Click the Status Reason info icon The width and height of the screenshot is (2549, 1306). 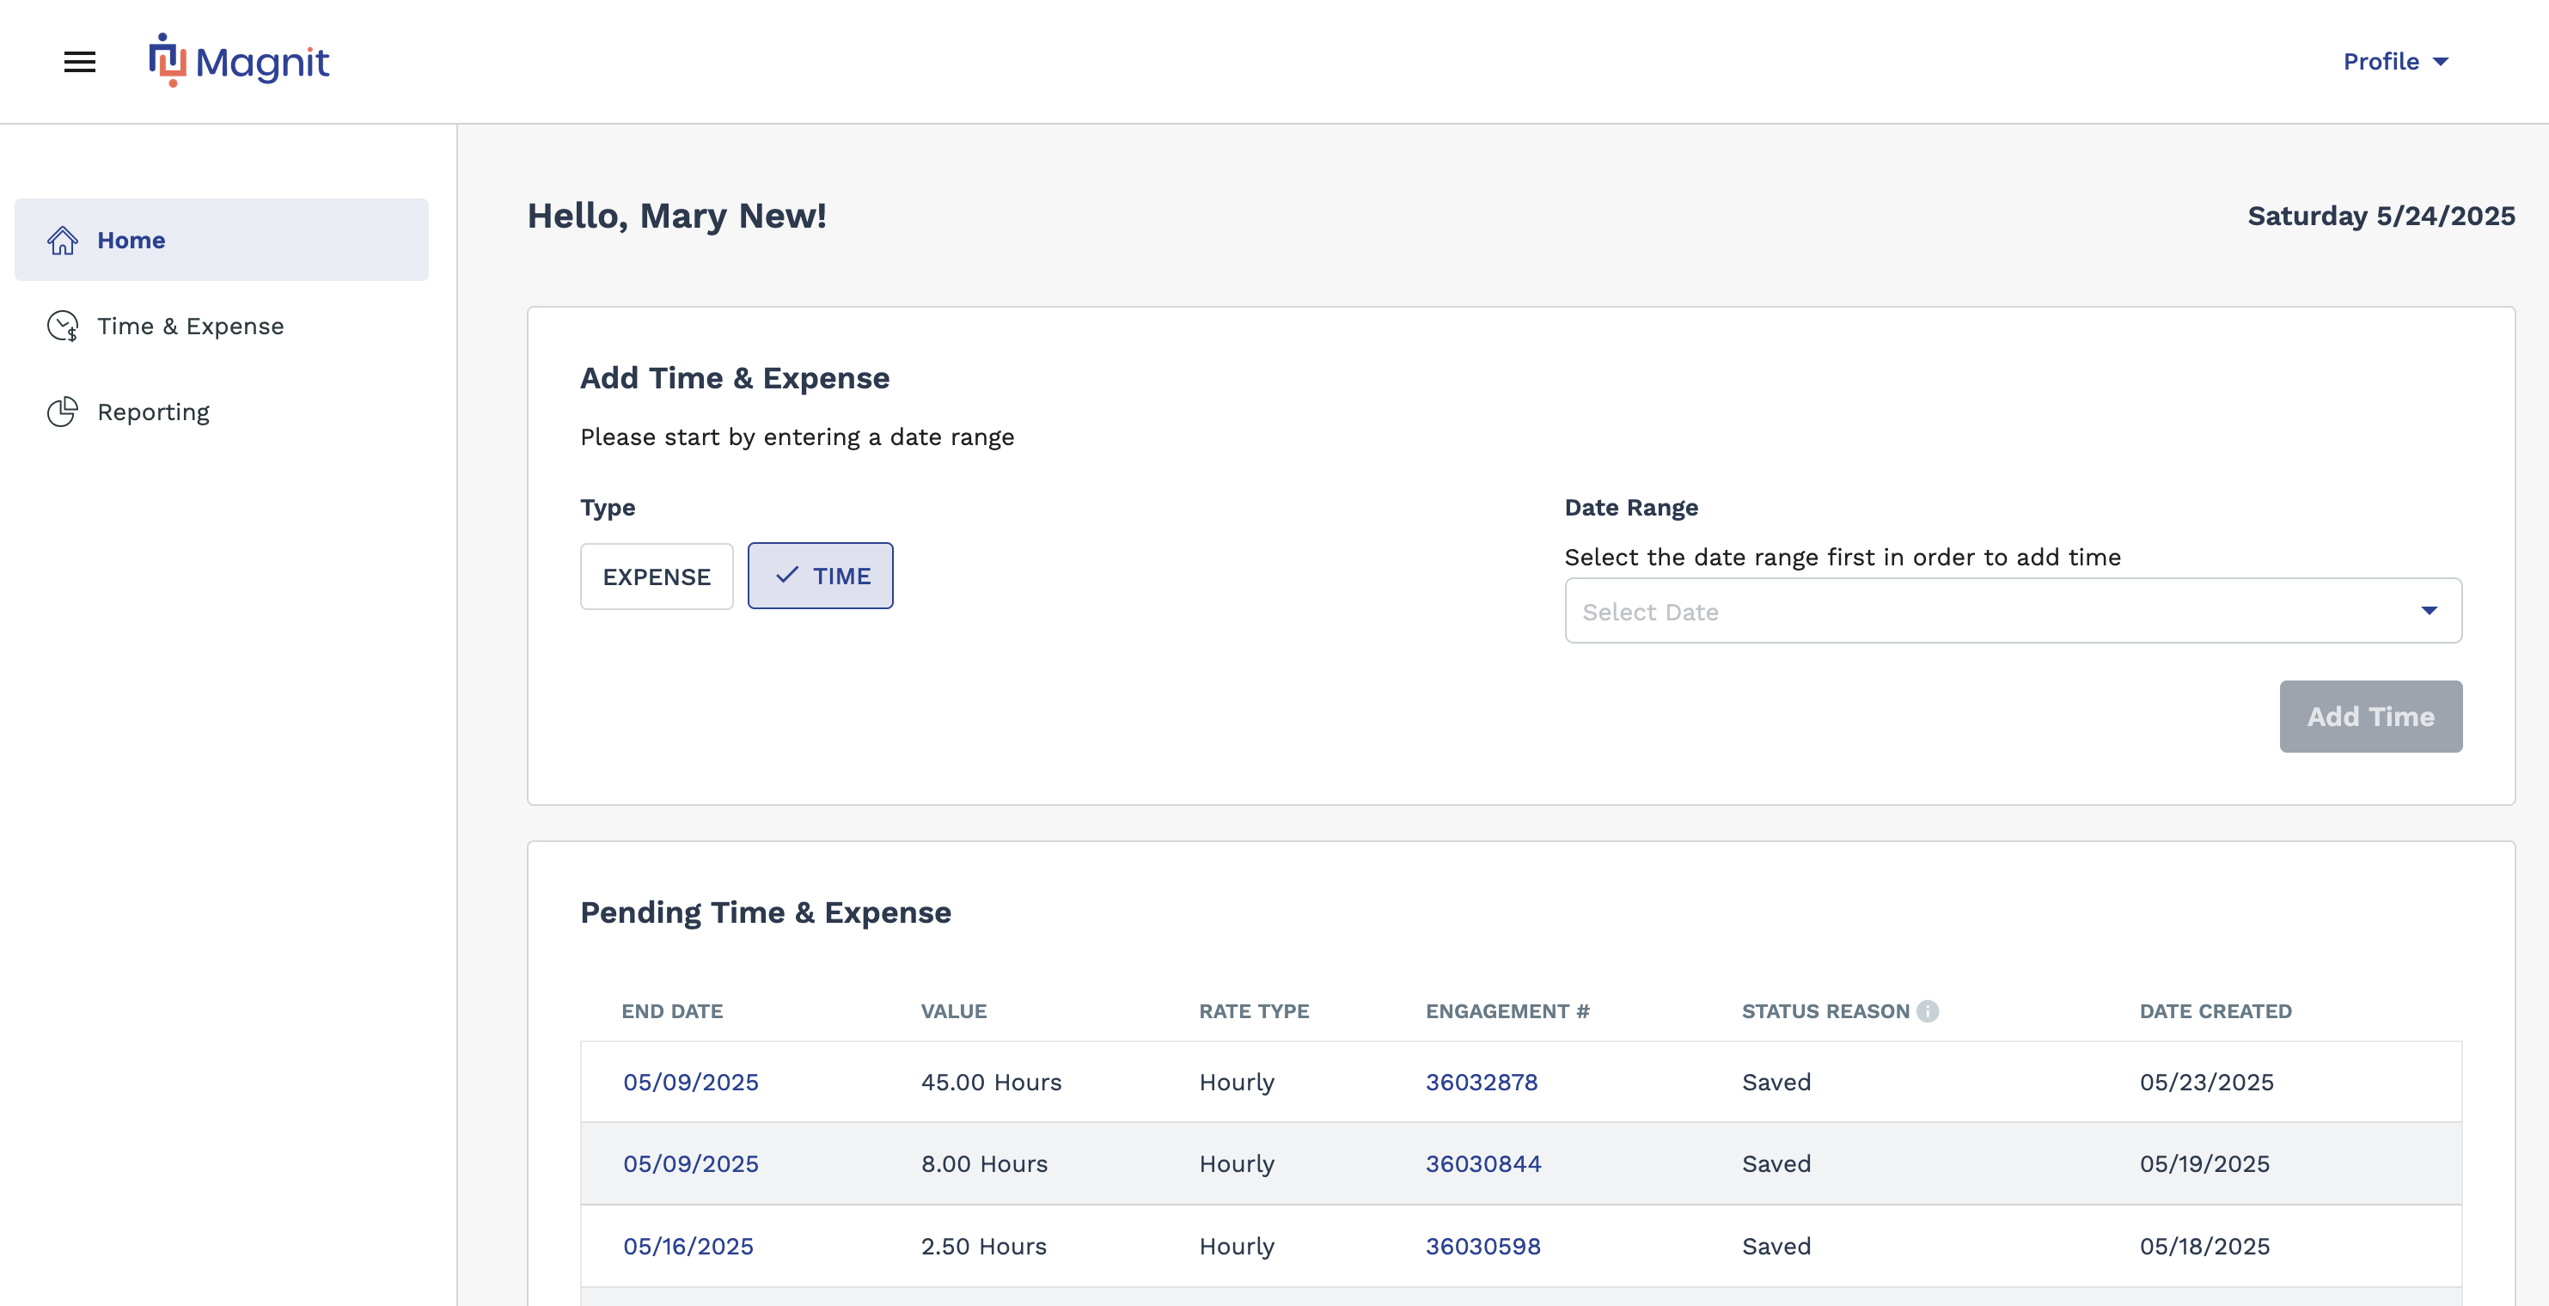(1928, 1011)
